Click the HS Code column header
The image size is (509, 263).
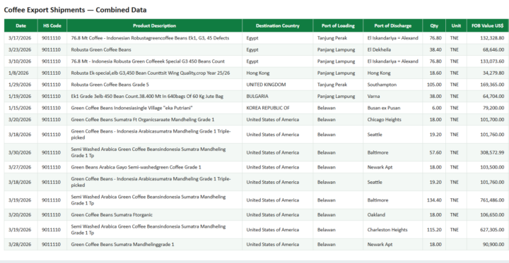[52, 25]
